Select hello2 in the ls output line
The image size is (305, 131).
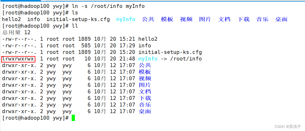pyautogui.click(x=11, y=19)
